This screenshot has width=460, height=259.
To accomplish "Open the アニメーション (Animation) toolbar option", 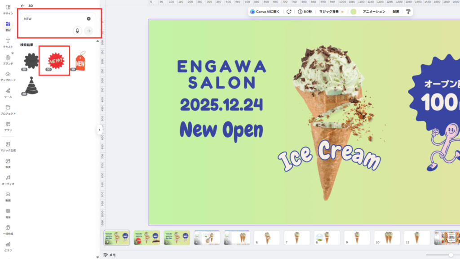I will coord(374,12).
